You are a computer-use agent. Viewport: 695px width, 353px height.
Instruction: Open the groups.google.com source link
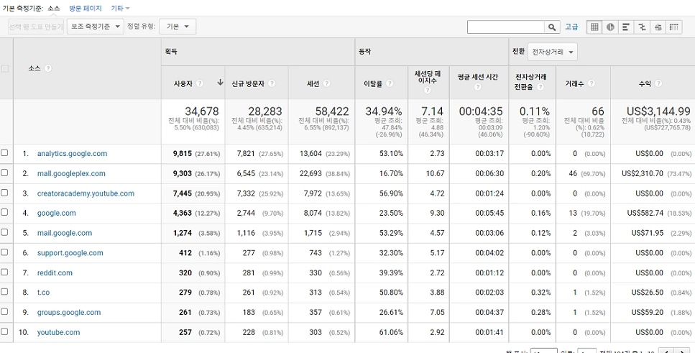click(69, 312)
